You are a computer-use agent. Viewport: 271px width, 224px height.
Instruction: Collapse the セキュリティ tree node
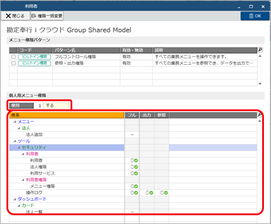(x=19, y=148)
